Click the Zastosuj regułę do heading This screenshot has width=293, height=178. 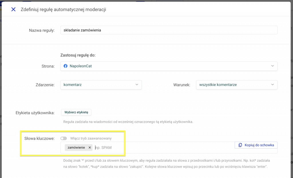click(78, 55)
